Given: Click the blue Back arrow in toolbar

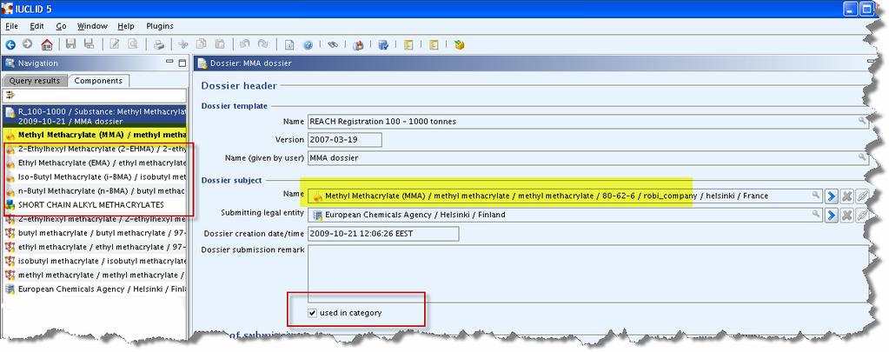Looking at the screenshot, I should click(x=10, y=45).
